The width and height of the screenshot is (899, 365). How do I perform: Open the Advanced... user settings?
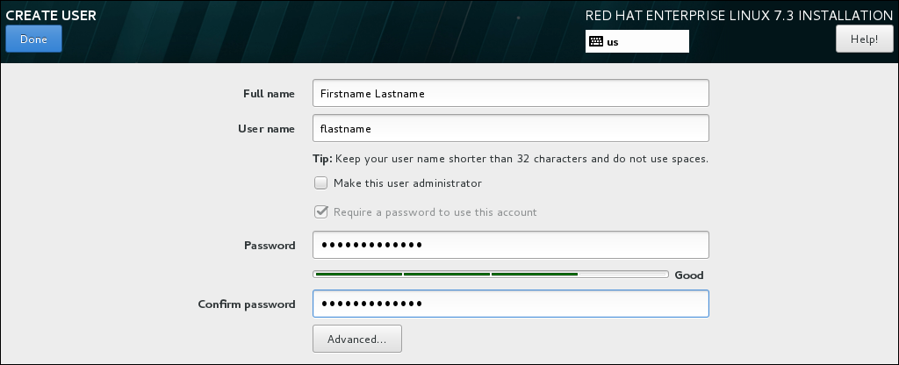tap(356, 339)
